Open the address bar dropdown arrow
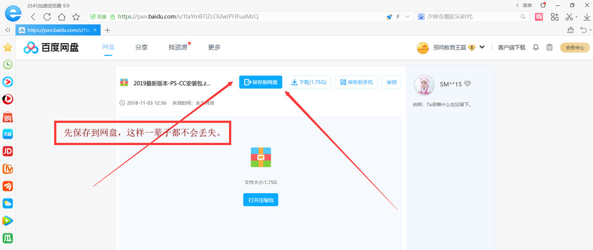 pos(407,17)
